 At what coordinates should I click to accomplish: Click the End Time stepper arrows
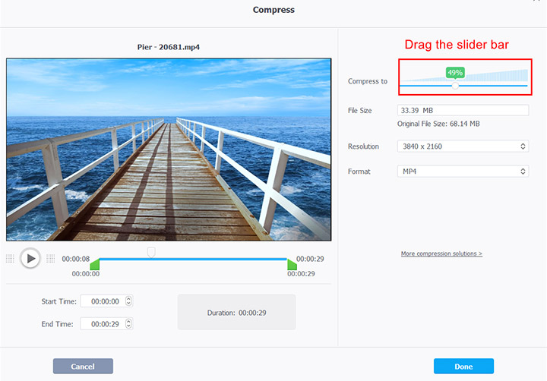(x=128, y=324)
